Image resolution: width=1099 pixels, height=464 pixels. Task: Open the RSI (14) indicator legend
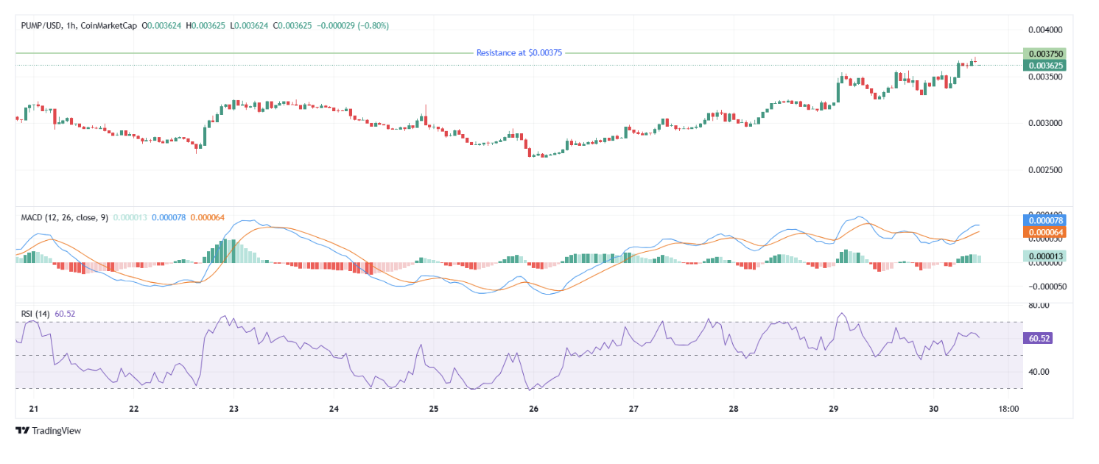[36, 314]
